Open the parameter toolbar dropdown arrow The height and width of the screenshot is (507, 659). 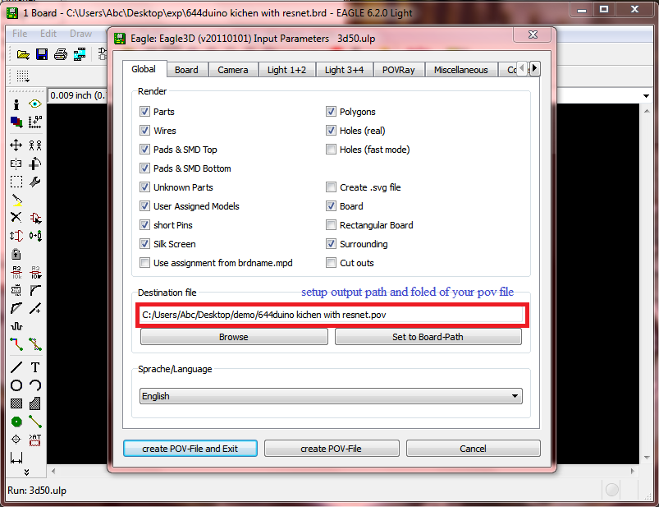point(646,96)
